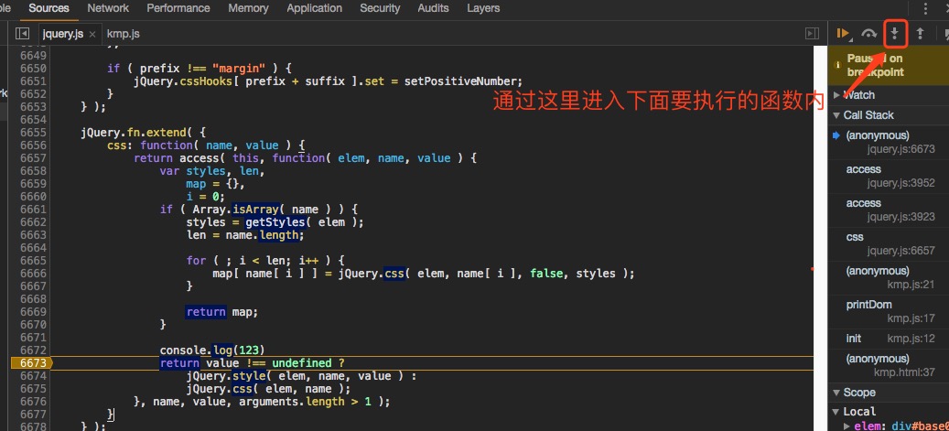949x431 pixels.
Task: Set breakpoint on line 6662
Action: [x=33, y=222]
